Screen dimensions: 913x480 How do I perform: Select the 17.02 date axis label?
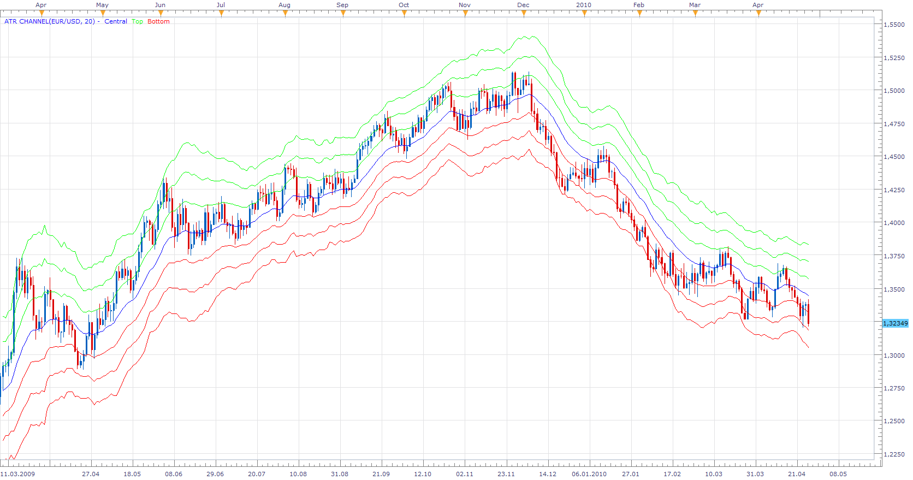tap(672, 473)
